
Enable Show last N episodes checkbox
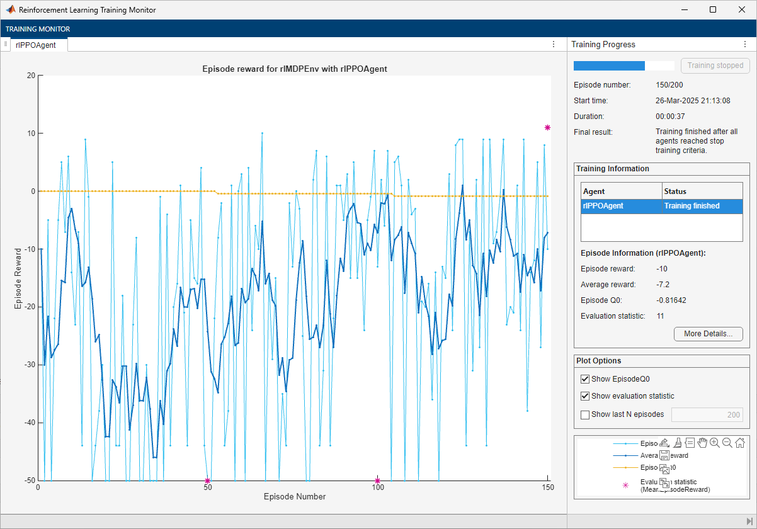click(x=585, y=414)
